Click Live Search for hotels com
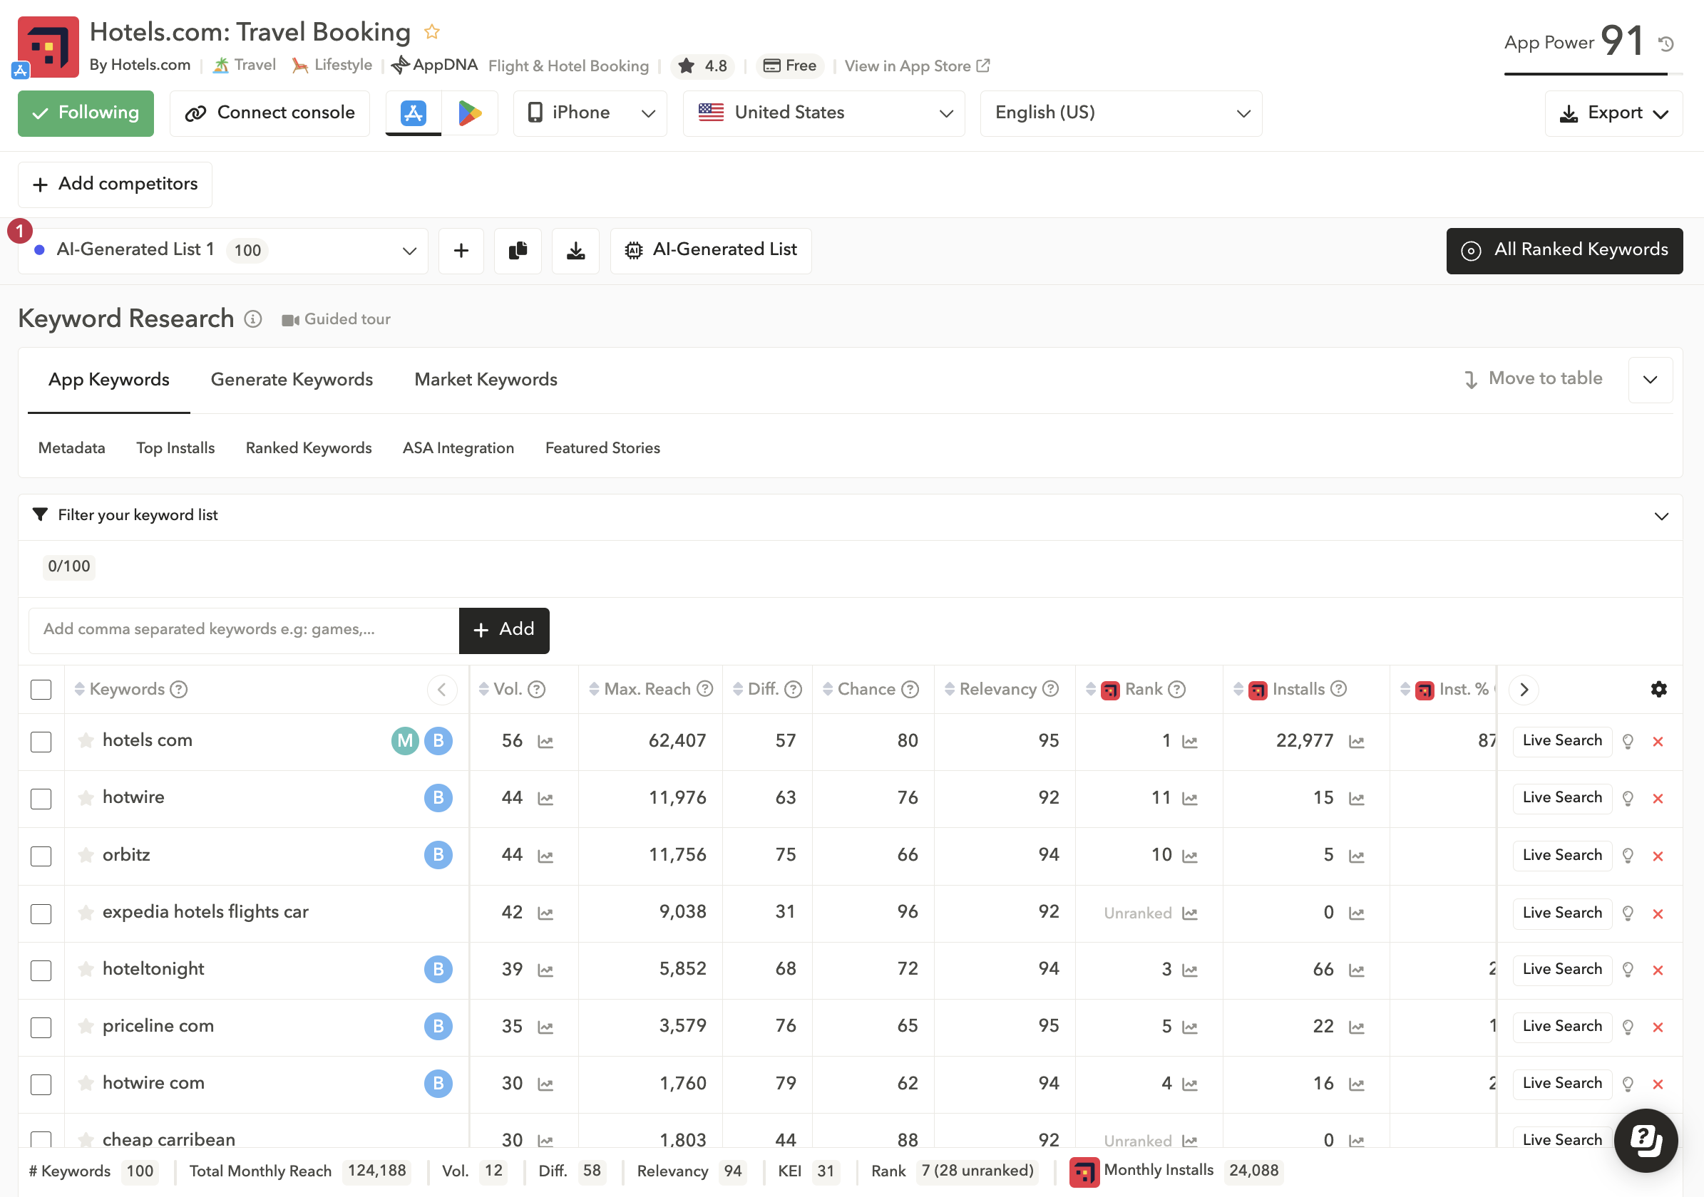This screenshot has height=1197, width=1704. (x=1561, y=741)
